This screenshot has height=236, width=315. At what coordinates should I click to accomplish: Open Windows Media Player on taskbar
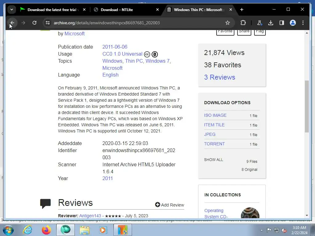click(x=104, y=230)
